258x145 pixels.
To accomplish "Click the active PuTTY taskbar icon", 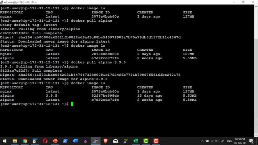I will pyautogui.click(x=96, y=141).
